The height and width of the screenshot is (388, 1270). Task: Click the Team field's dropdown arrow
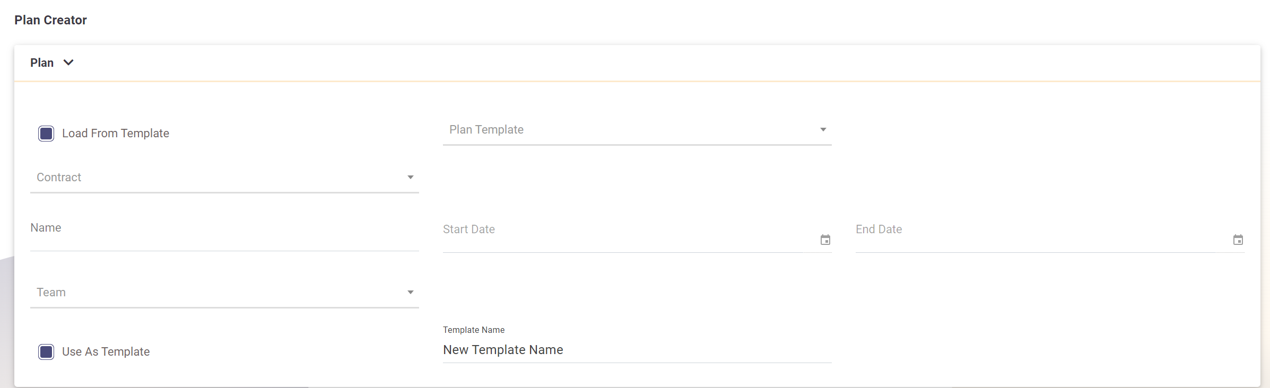tap(410, 293)
